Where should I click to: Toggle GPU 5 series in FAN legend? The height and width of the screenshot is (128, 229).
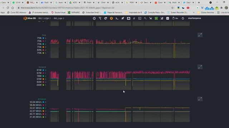coord(42,53)
